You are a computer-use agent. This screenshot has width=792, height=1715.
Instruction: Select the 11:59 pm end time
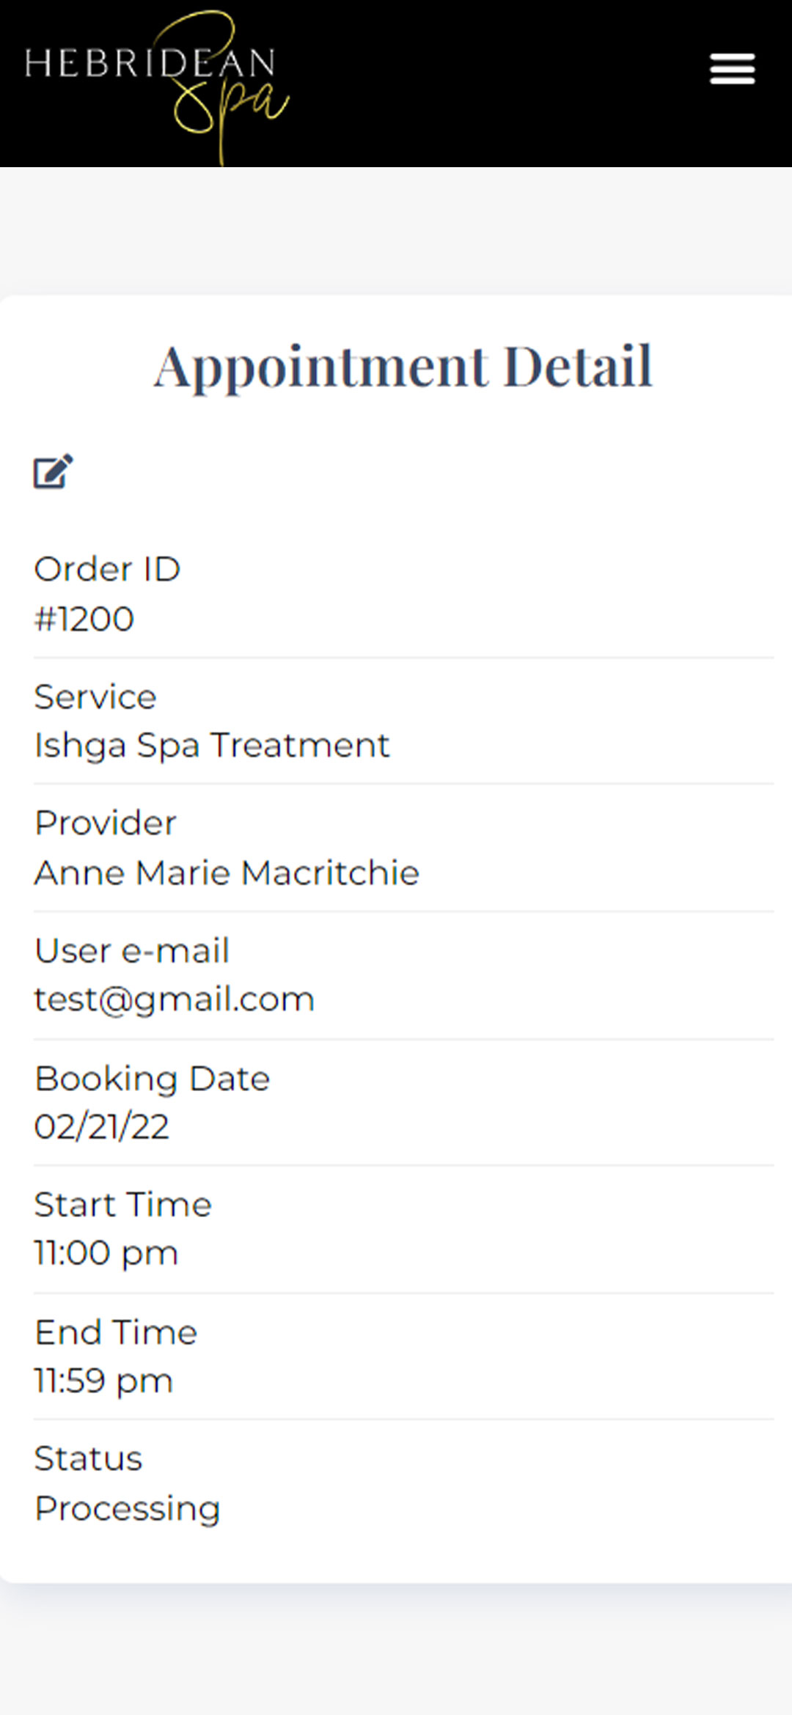(104, 1381)
